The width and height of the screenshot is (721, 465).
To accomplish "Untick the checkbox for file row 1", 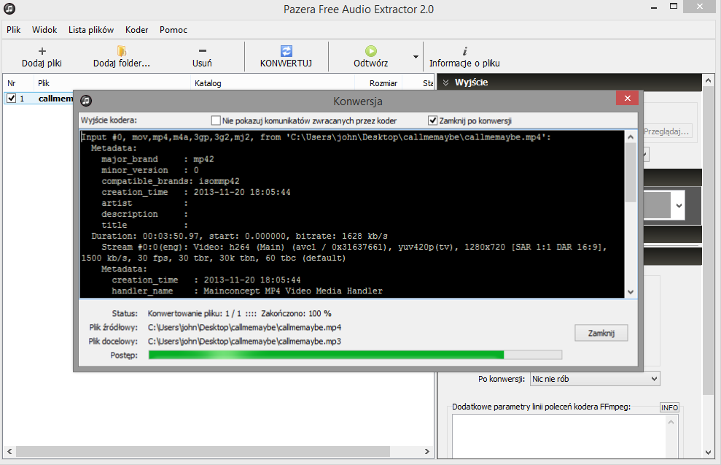I will tap(12, 98).
